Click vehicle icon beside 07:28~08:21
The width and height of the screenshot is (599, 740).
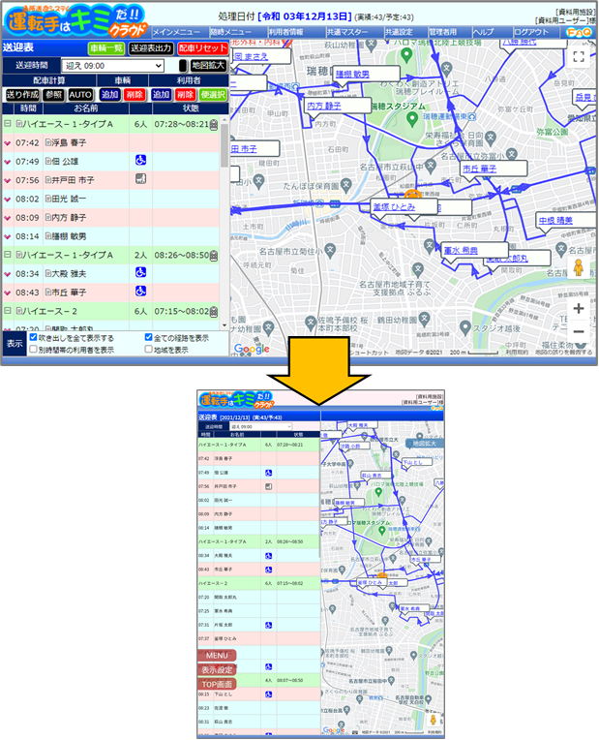coord(214,124)
